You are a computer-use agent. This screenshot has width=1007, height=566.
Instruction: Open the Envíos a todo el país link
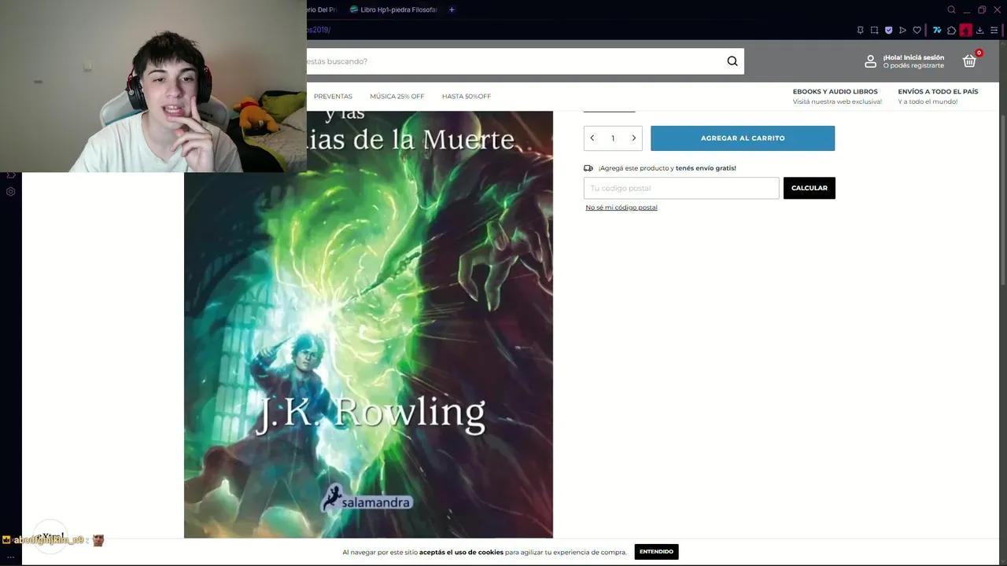(x=938, y=92)
